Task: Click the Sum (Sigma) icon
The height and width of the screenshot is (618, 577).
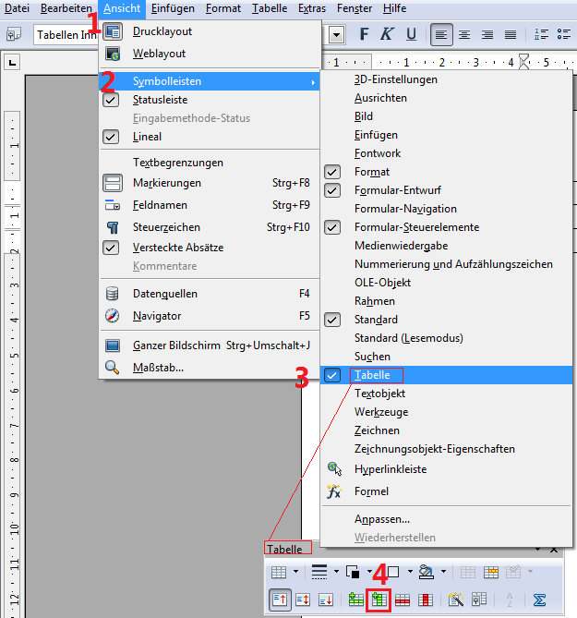Action: (540, 600)
